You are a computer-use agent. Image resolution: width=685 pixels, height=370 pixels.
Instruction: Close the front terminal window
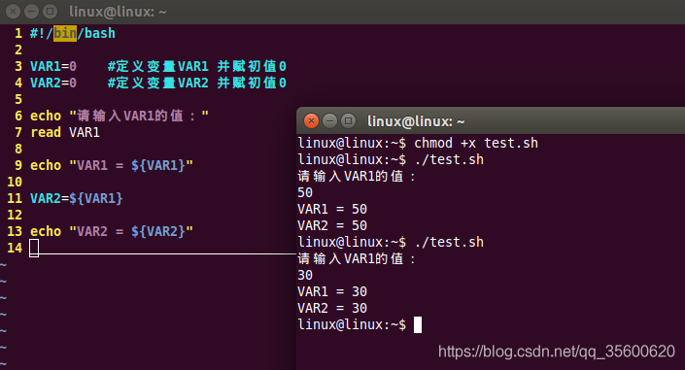click(x=311, y=120)
